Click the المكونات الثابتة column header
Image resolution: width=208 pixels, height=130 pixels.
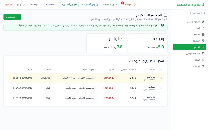point(89,70)
